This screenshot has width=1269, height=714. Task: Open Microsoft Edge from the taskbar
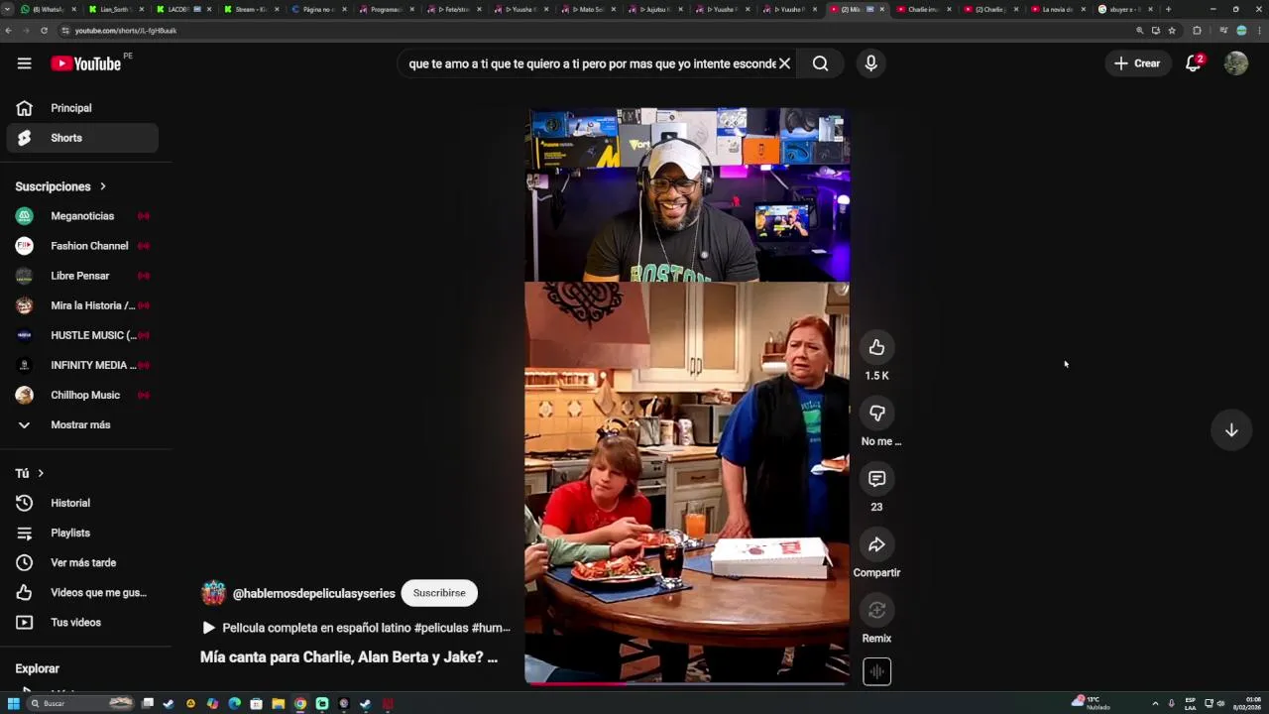[x=234, y=704]
